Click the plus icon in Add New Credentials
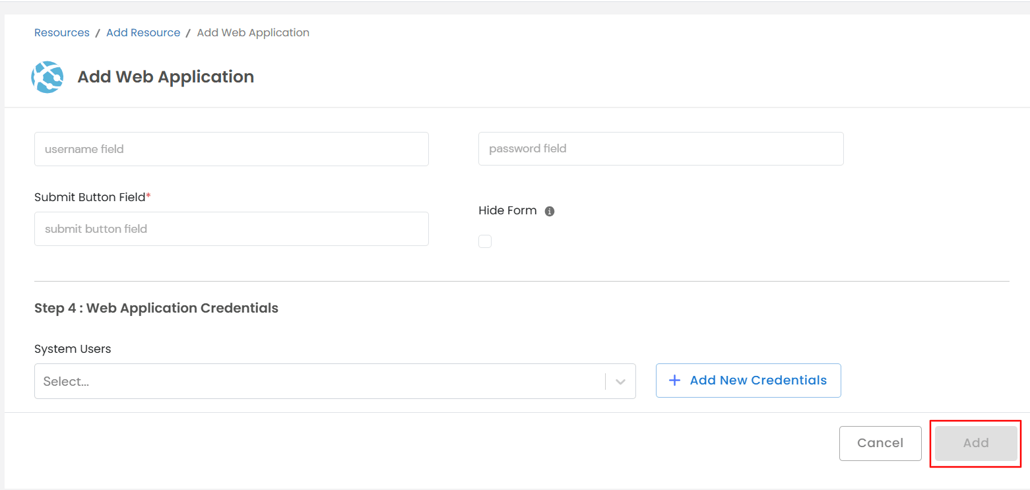Screen dimensions: 1030x490 click(674, 380)
